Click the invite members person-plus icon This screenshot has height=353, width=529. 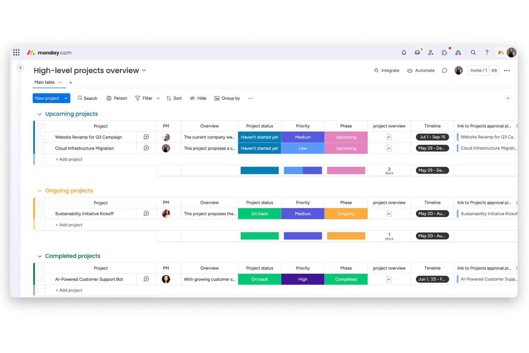click(431, 52)
